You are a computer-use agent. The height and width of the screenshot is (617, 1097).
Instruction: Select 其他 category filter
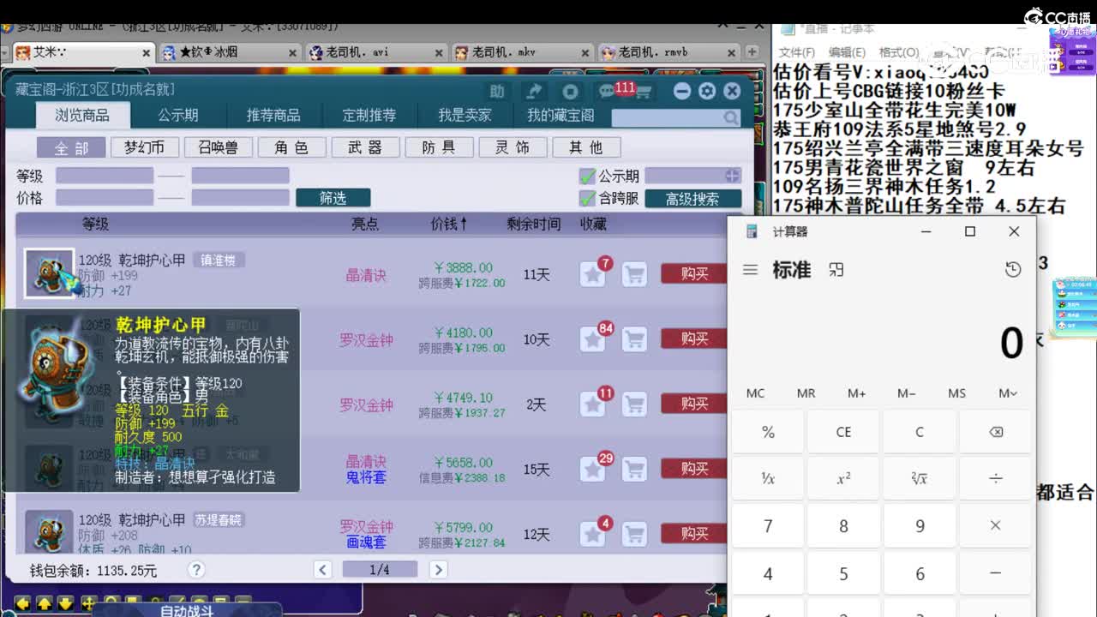[585, 147]
